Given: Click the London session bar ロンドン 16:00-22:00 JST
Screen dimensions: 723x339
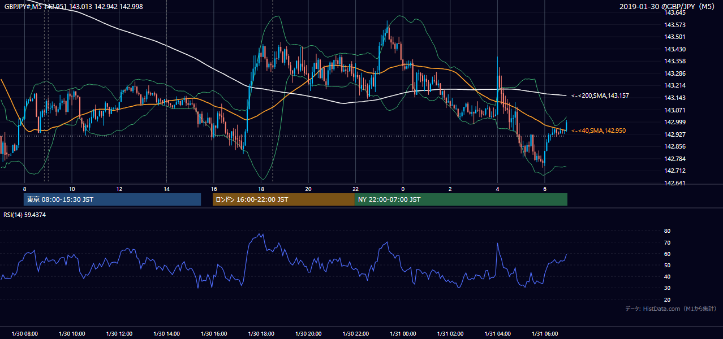Looking at the screenshot, I should [x=283, y=199].
